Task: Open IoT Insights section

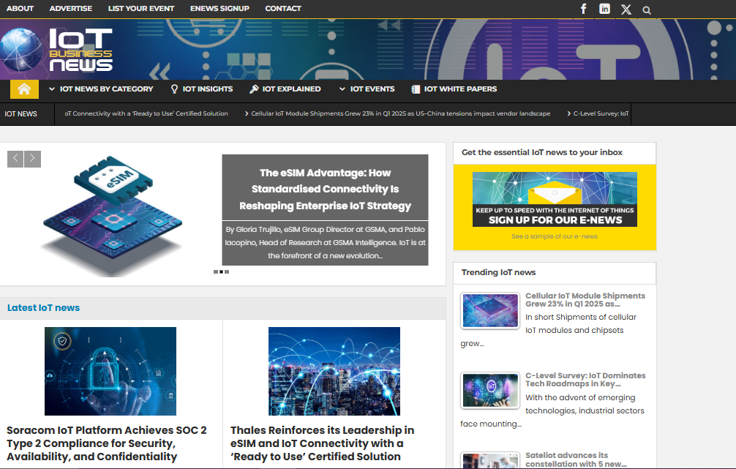Action: click(x=208, y=89)
